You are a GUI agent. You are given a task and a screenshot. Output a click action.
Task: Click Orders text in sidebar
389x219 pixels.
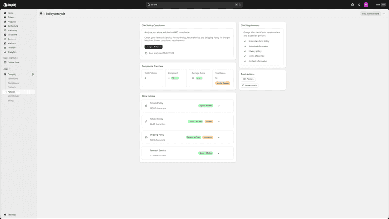11,17
